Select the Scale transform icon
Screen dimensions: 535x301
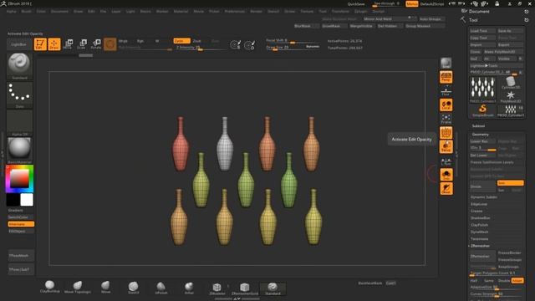(82, 44)
